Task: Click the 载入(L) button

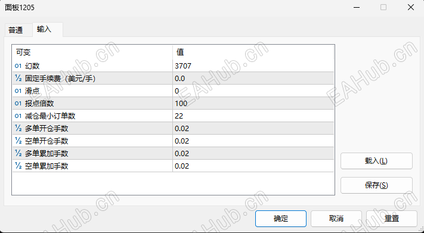Action: [376, 161]
